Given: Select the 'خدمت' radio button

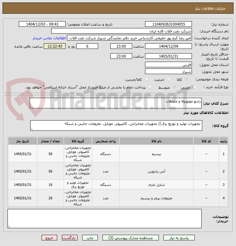Looking at the screenshot, I should [x=169, y=79].
